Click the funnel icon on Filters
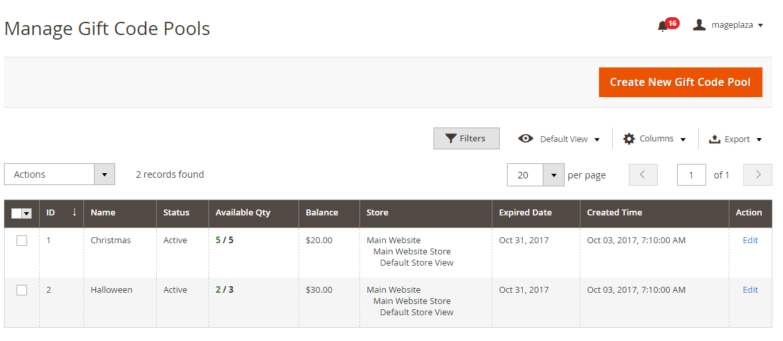This screenshot has height=341, width=783. [x=451, y=139]
